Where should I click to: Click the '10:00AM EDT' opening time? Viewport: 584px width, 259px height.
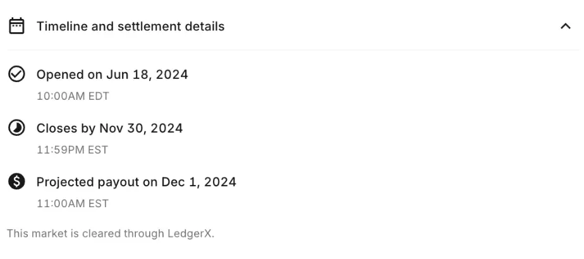73,96
